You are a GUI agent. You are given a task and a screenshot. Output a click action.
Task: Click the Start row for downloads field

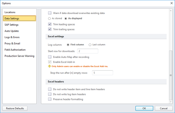pyautogui.click(x=88, y=51)
